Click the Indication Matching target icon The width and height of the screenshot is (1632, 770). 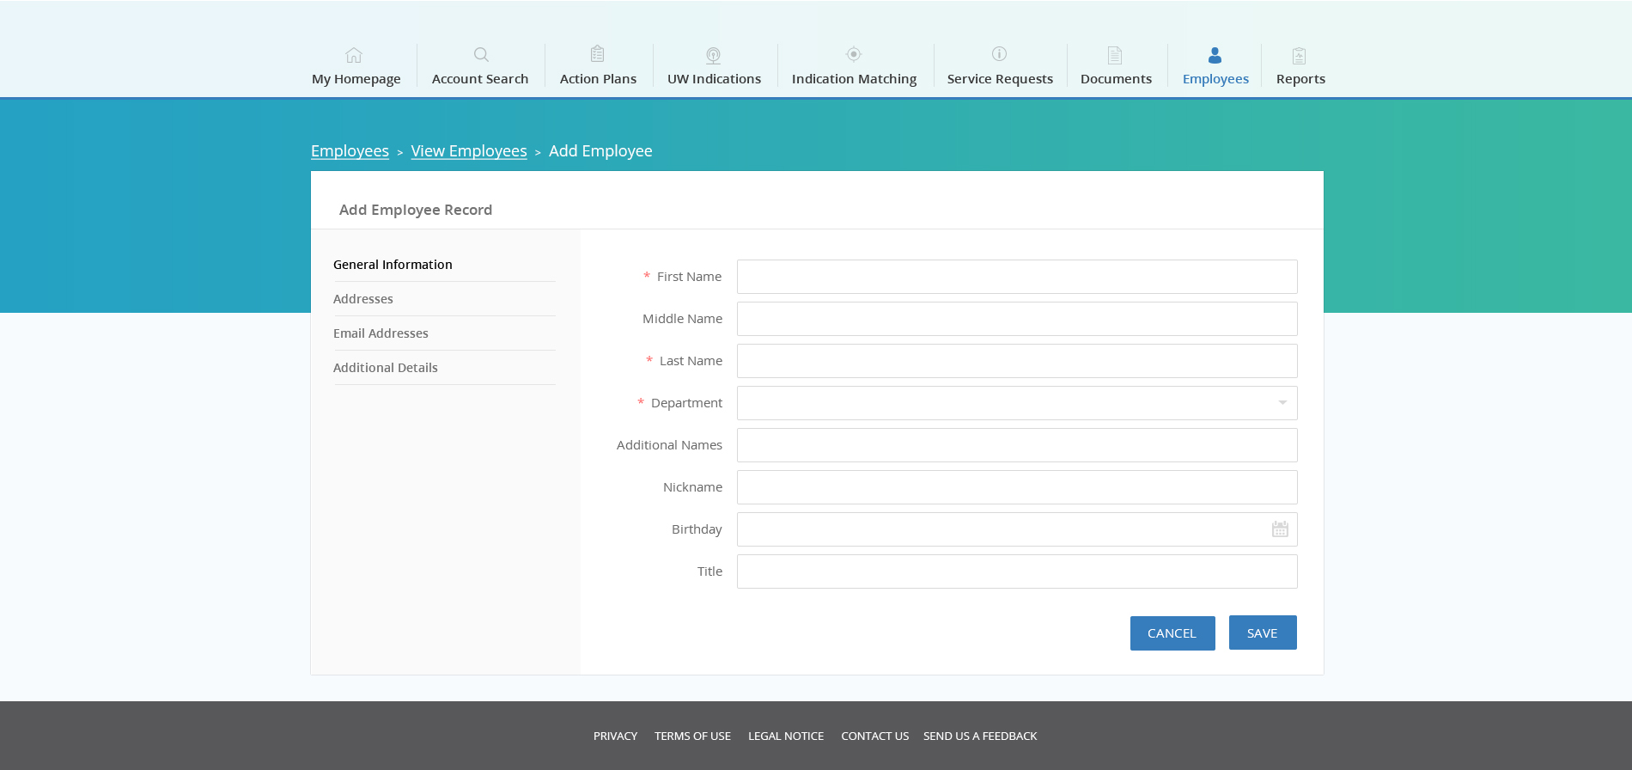pos(854,54)
